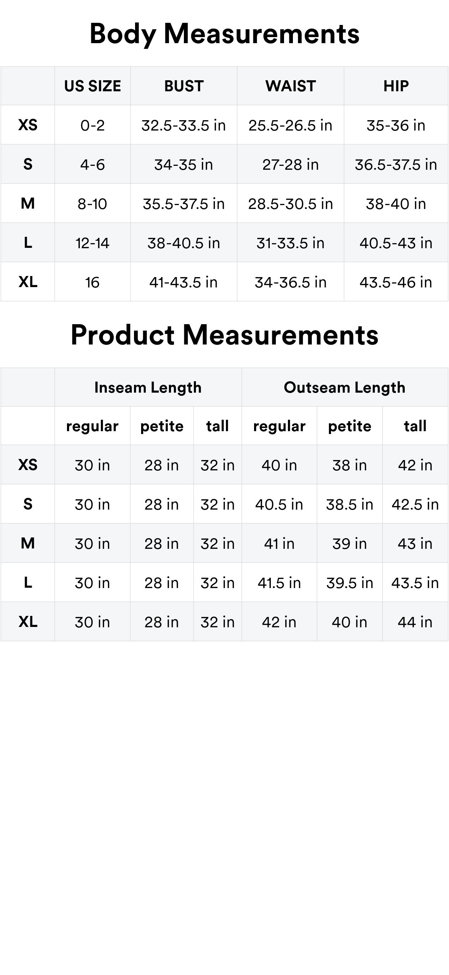Select the L row label in body measurements table
Image resolution: width=449 pixels, height=975 pixels.
coord(27,243)
